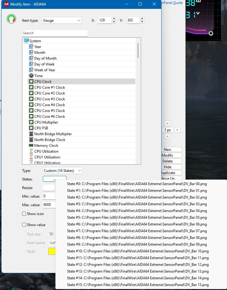Click the CPU Core #5 Clock icon

point(31,110)
